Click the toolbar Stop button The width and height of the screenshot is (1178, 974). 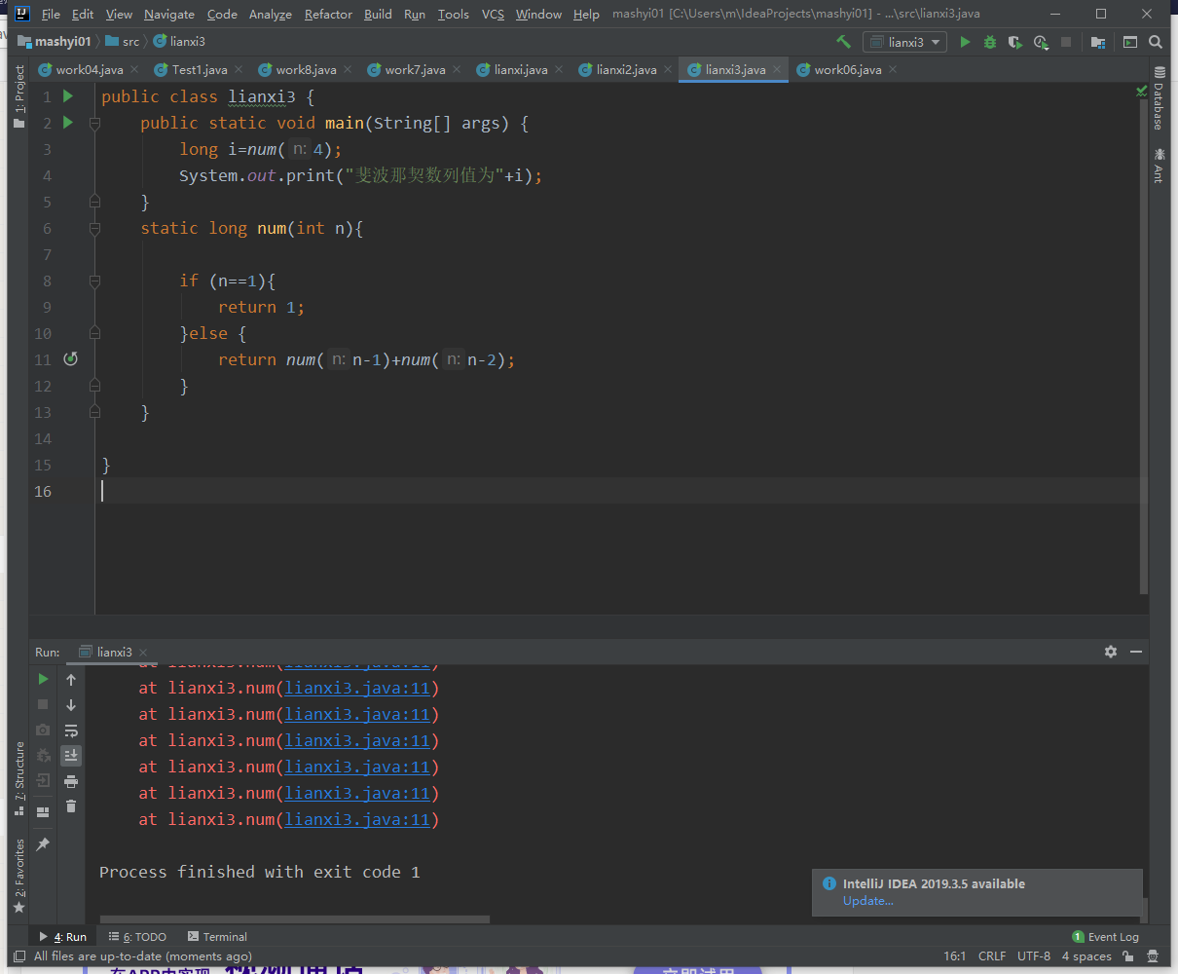point(1066,42)
